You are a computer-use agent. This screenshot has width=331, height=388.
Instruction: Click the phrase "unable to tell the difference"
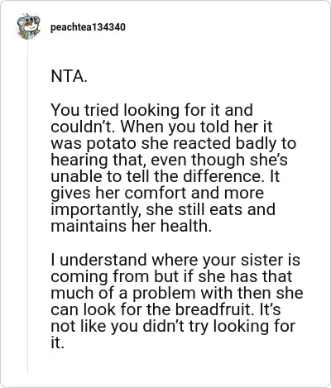[x=156, y=176]
